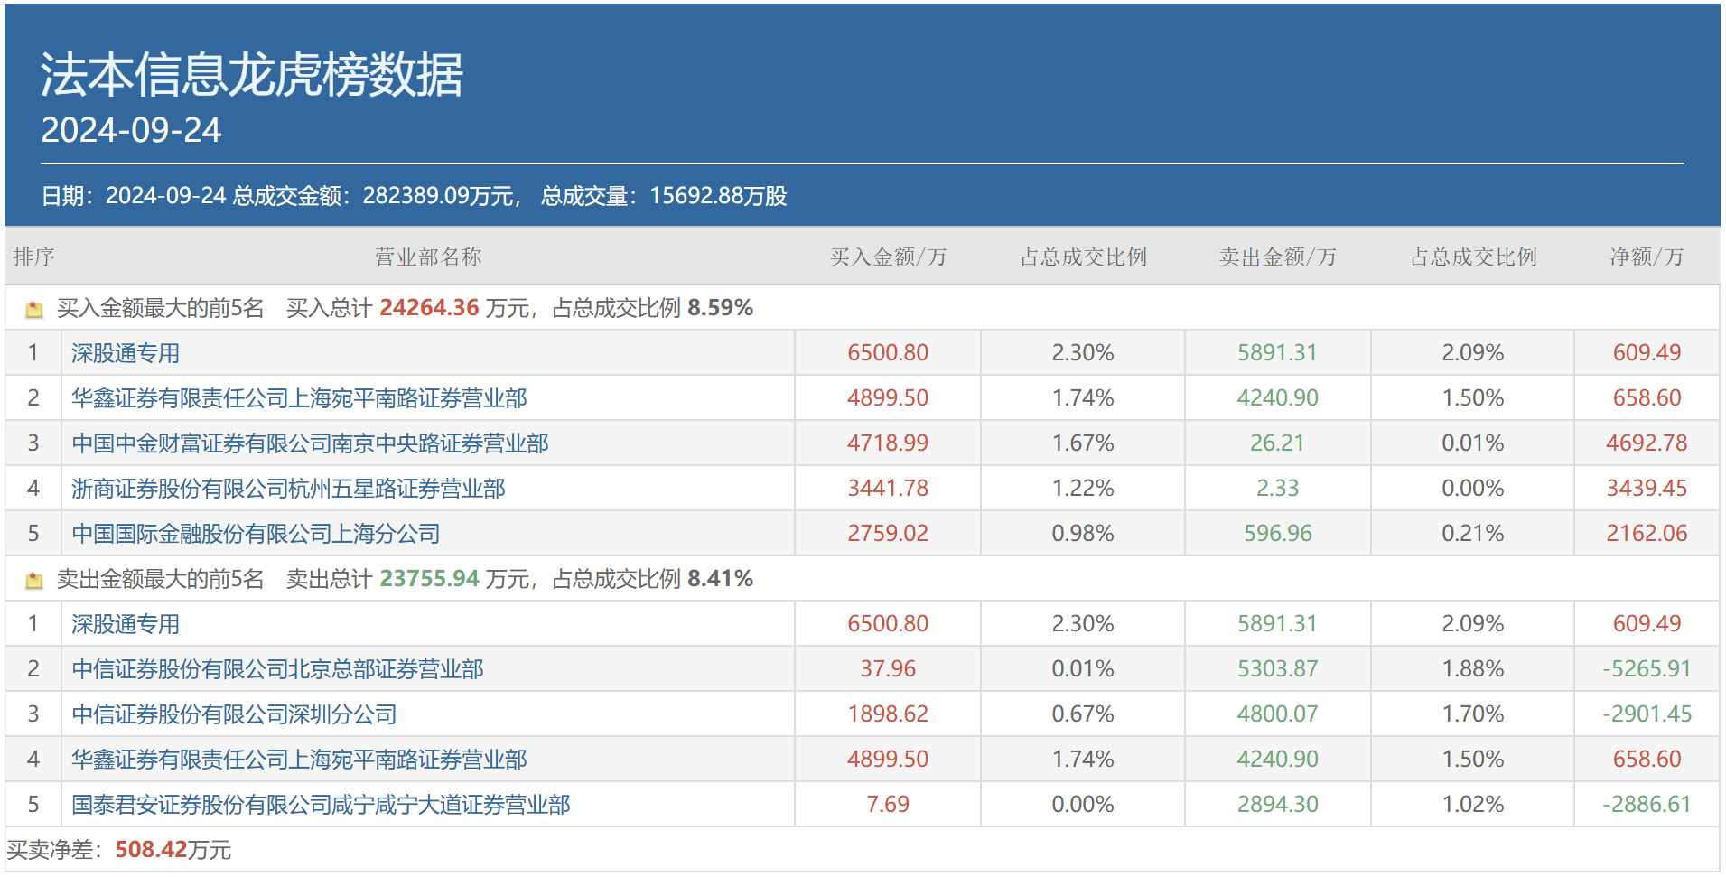Click the sell amount 2.33
Image resolution: width=1726 pixels, height=877 pixels.
pyautogui.click(x=1277, y=489)
